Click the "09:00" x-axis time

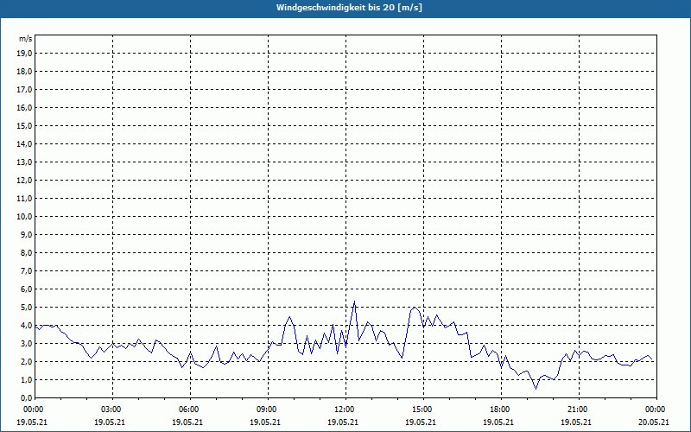[269, 410]
